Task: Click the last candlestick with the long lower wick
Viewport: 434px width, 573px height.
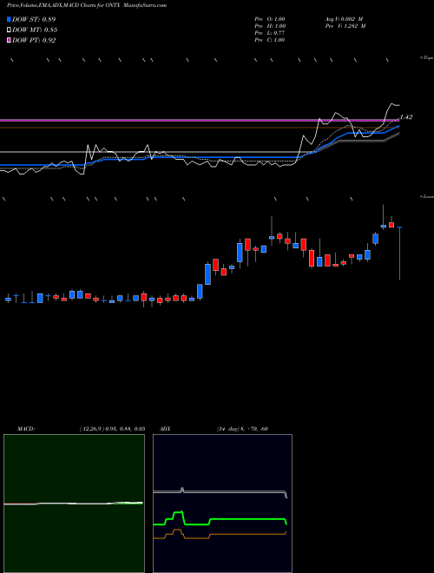Action: pos(399,253)
